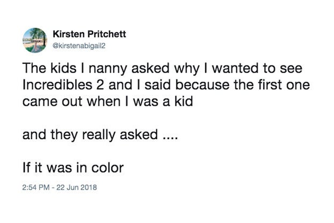Click the four dots after 'asked'
This screenshot has width=334, height=223.
point(170,138)
